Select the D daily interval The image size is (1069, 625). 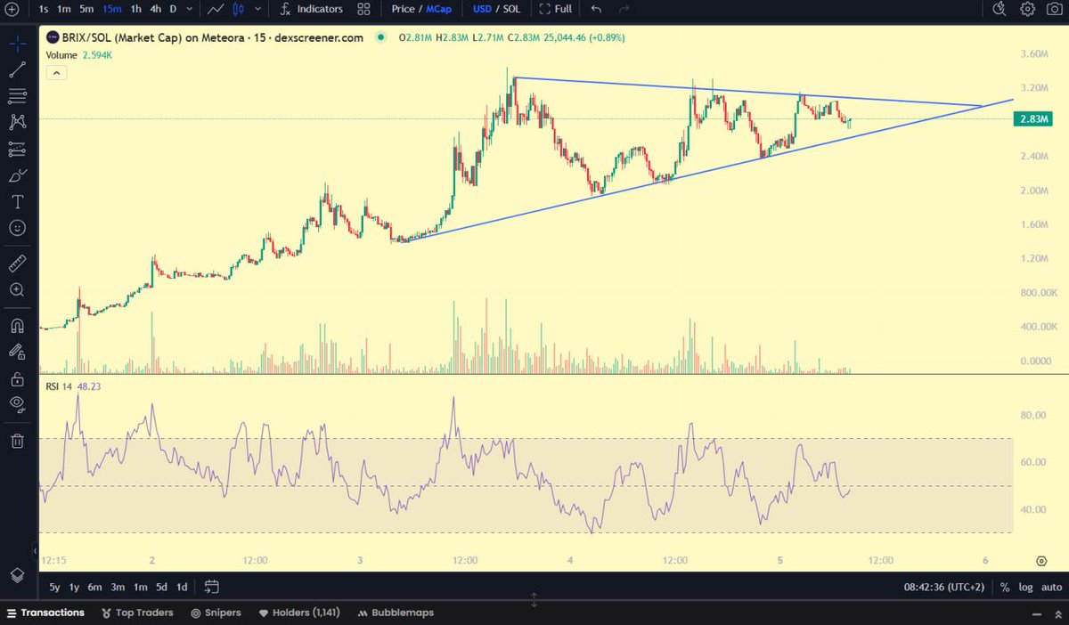pos(174,9)
